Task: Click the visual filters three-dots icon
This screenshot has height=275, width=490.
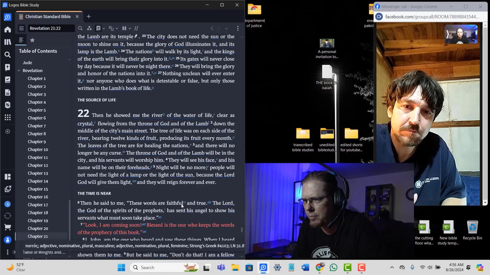Action: pos(89,28)
